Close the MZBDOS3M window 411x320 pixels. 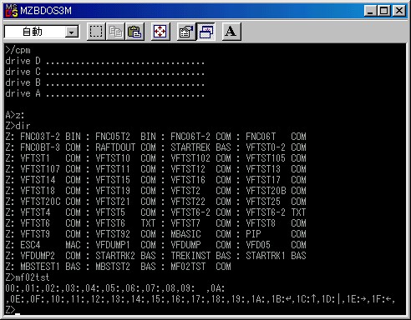pos(399,11)
